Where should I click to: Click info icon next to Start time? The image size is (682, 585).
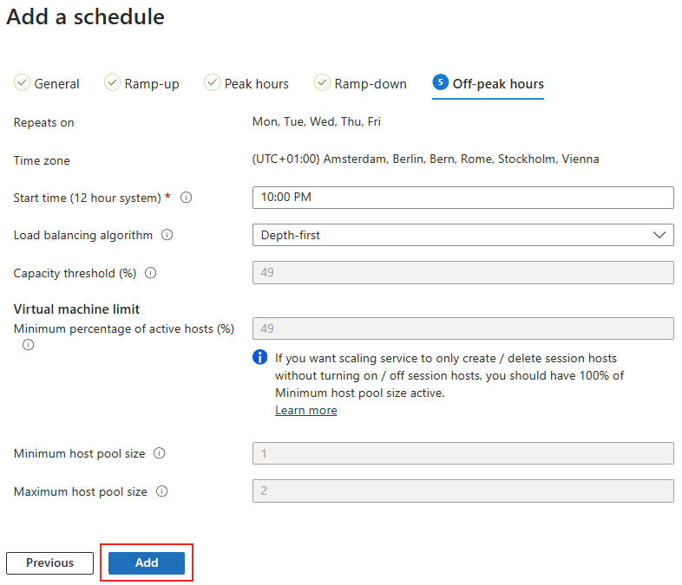187,198
